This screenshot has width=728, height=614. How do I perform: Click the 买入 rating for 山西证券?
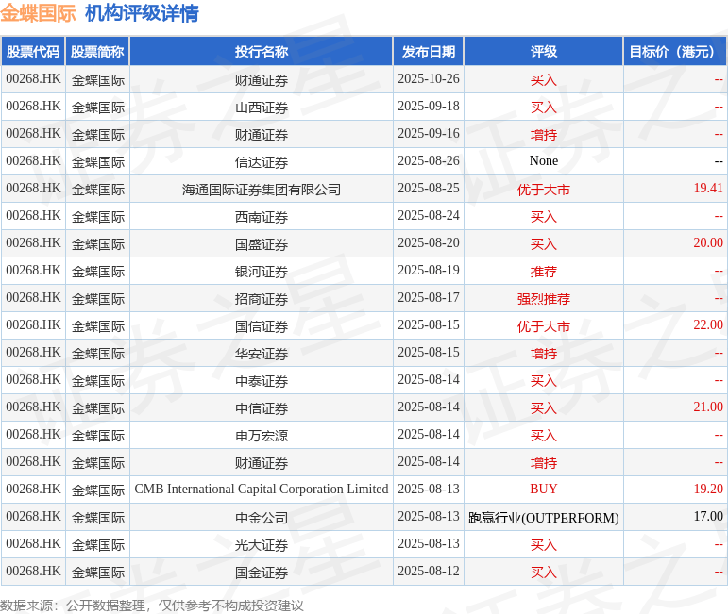click(x=544, y=108)
